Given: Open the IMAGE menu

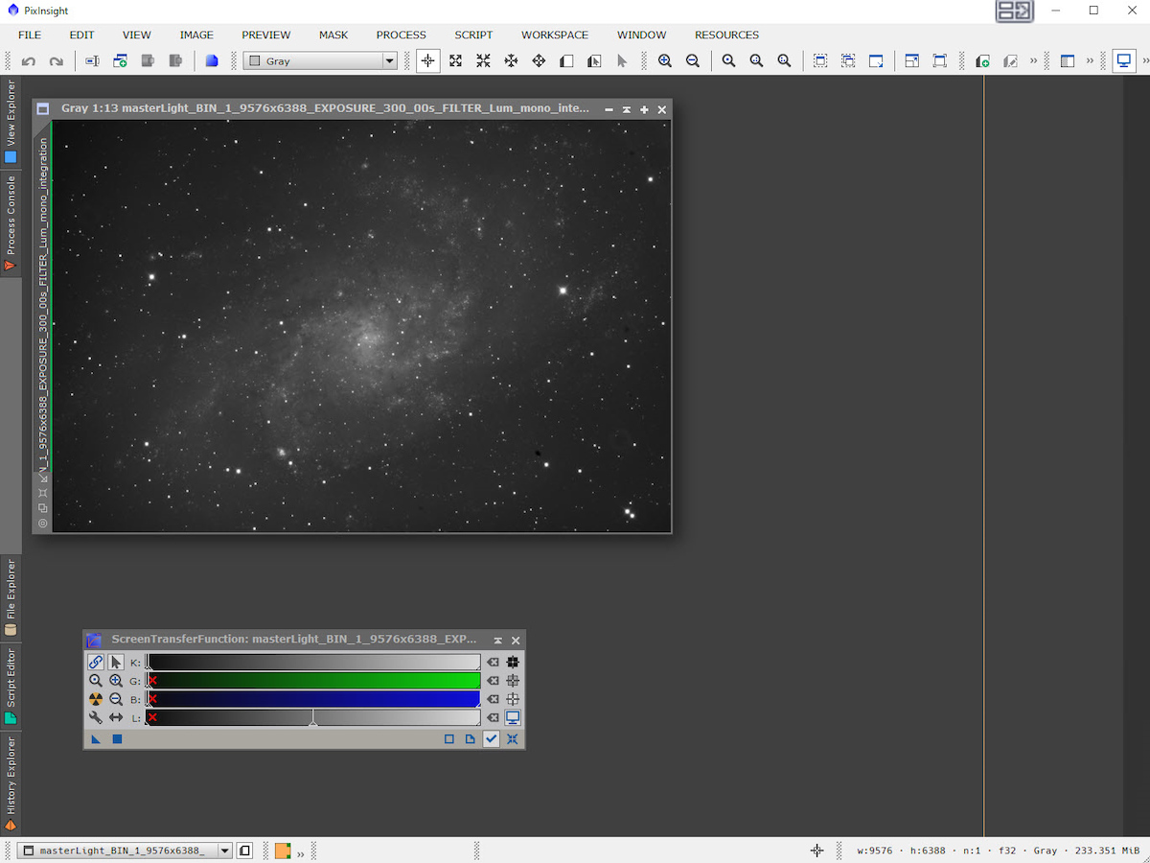Looking at the screenshot, I should [x=196, y=35].
